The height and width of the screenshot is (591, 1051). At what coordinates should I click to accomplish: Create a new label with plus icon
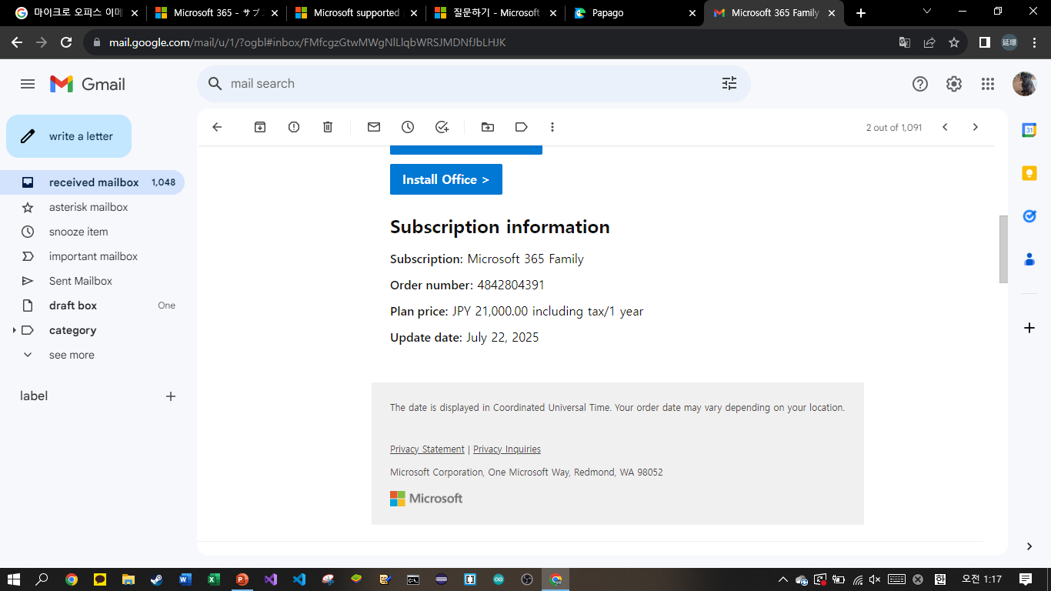coord(171,396)
